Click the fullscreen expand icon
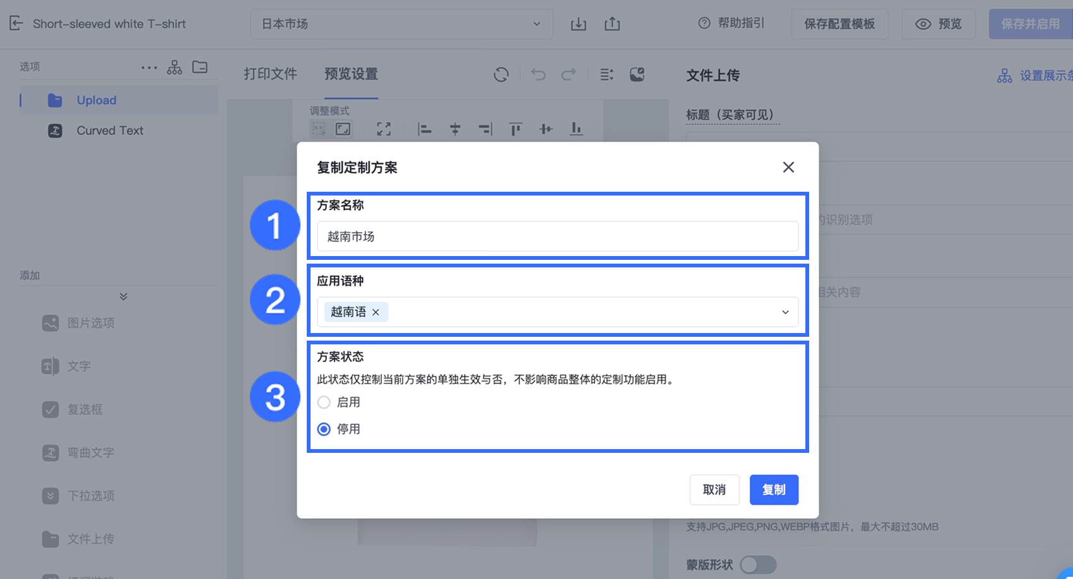This screenshot has width=1073, height=579. [x=384, y=129]
